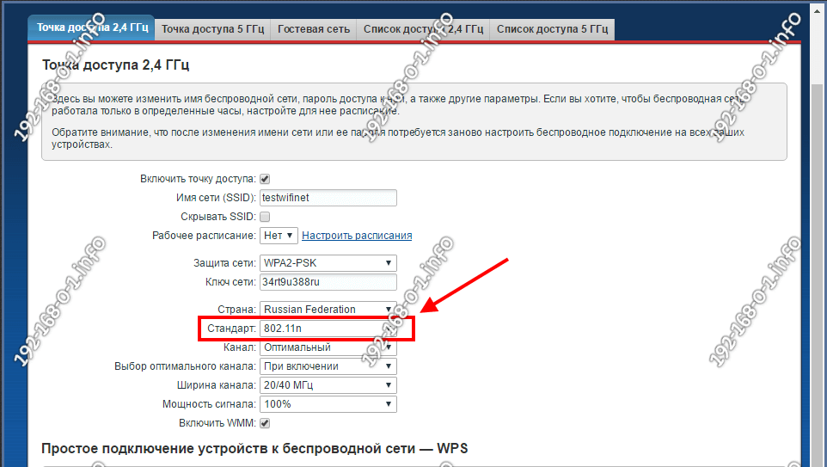This screenshot has width=827, height=467.
Task: Click the Ключ сети input field
Action: tap(328, 282)
